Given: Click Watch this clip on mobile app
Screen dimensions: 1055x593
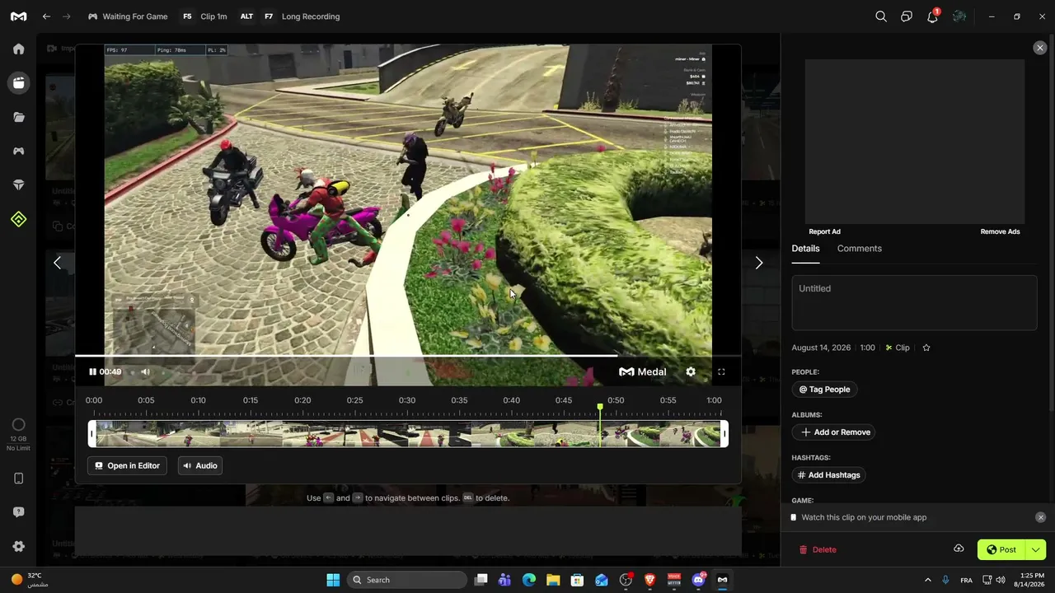Looking at the screenshot, I should 864,517.
